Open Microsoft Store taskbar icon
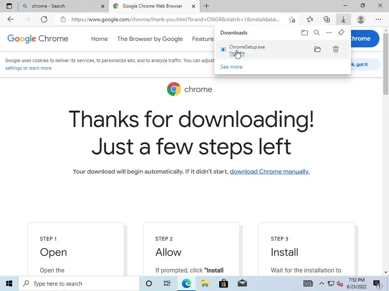The height and width of the screenshot is (291, 389). click(223, 283)
